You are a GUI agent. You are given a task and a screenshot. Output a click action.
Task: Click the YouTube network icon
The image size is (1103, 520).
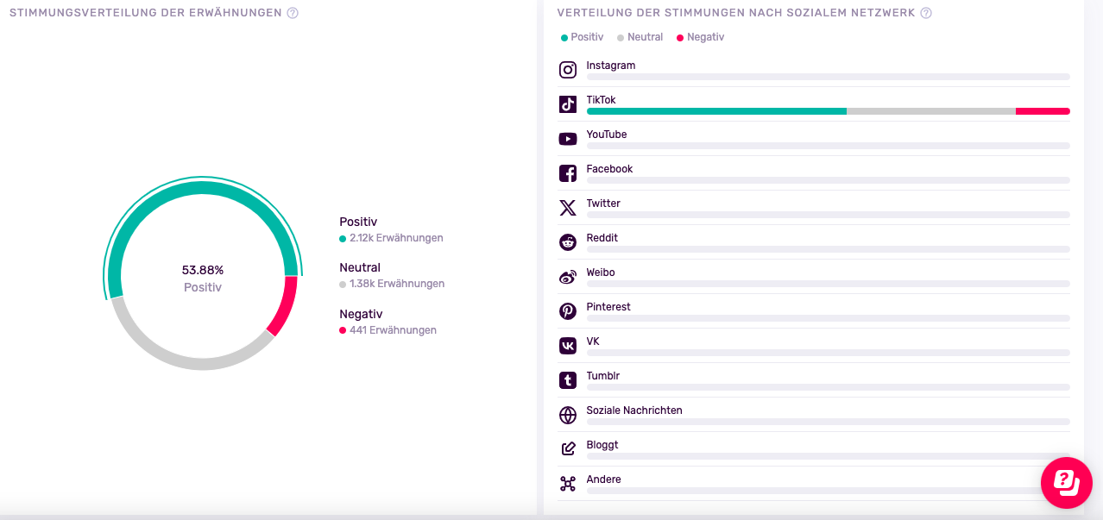point(568,139)
